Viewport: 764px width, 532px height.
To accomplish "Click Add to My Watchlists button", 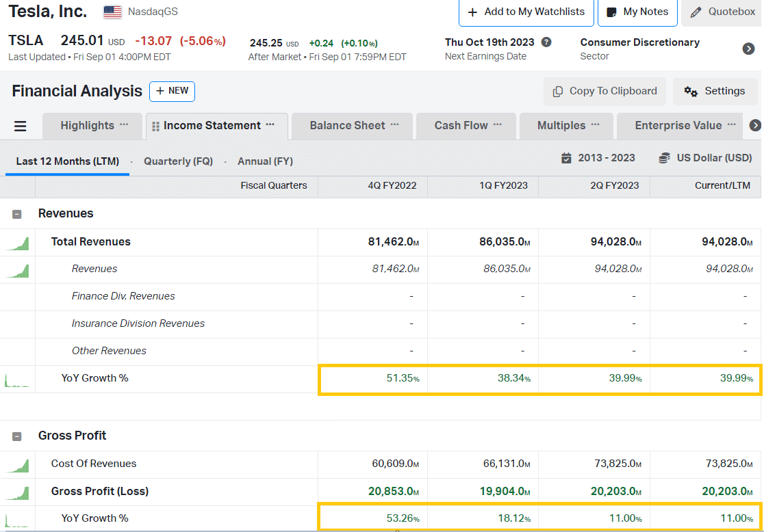I will [526, 12].
